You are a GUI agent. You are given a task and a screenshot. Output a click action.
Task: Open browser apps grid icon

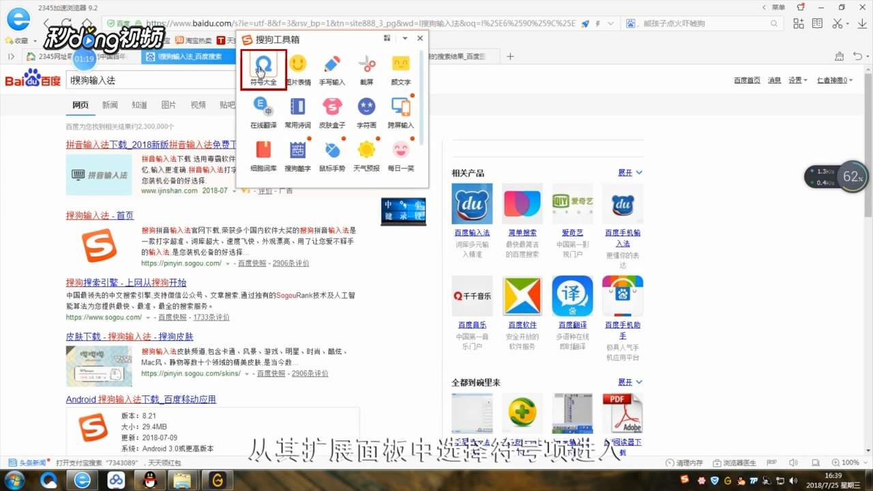tap(800, 23)
